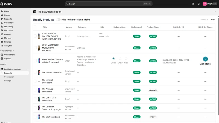
Task: Click the "Uncategorized" category cell
Action: point(83,36)
